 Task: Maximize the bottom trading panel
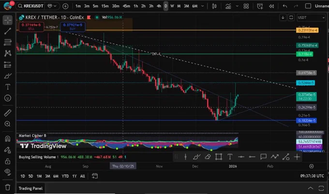point(321,188)
